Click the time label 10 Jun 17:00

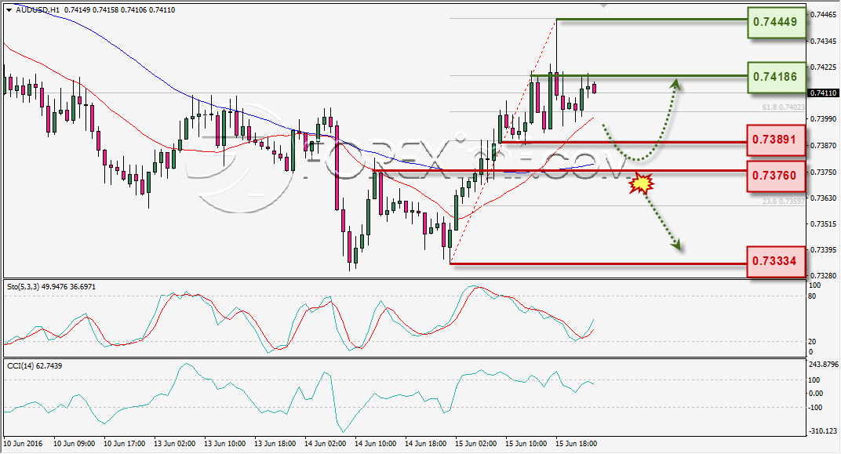point(124,444)
